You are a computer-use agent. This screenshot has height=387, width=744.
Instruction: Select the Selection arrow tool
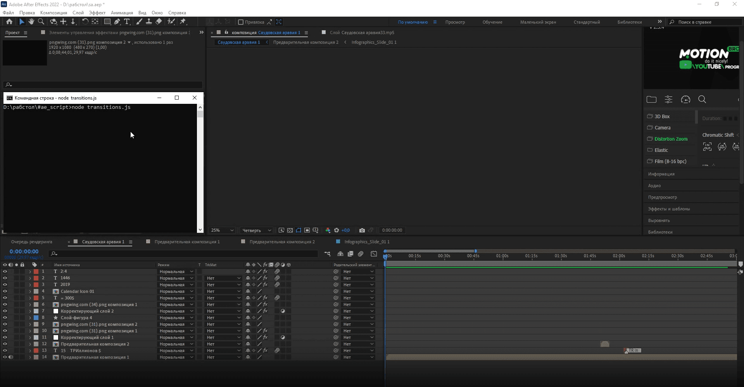22,22
